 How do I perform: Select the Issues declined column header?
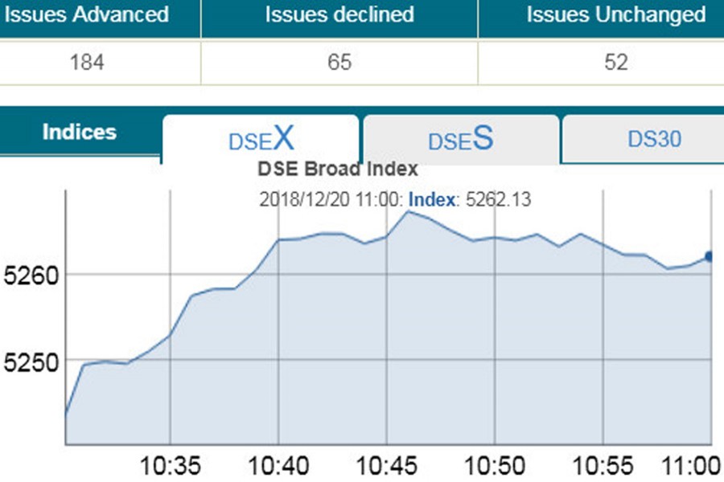tap(339, 14)
